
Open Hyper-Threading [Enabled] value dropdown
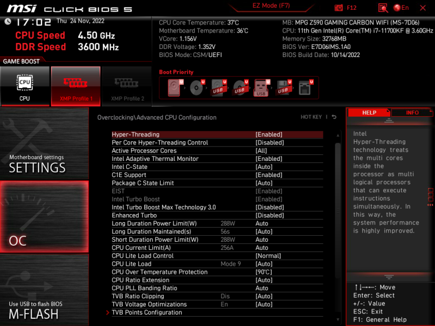tap(269, 134)
